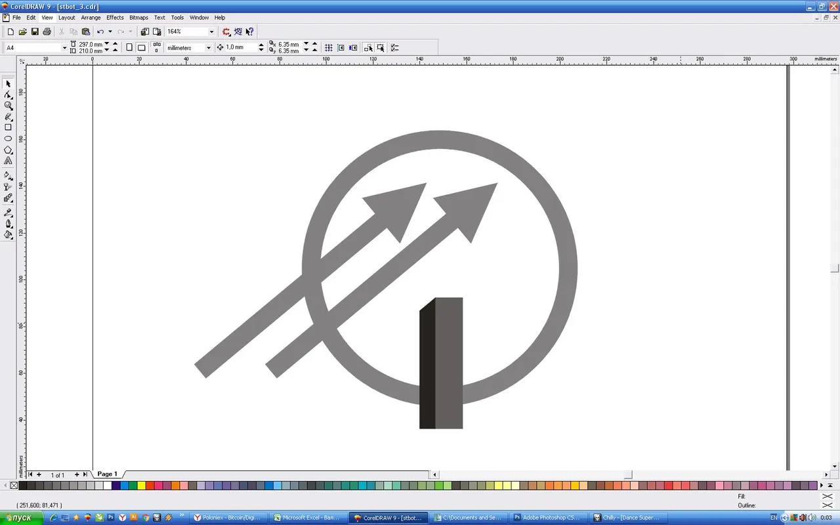The image size is (840, 525).
Task: Switch to the Page 1 tab
Action: (x=107, y=474)
